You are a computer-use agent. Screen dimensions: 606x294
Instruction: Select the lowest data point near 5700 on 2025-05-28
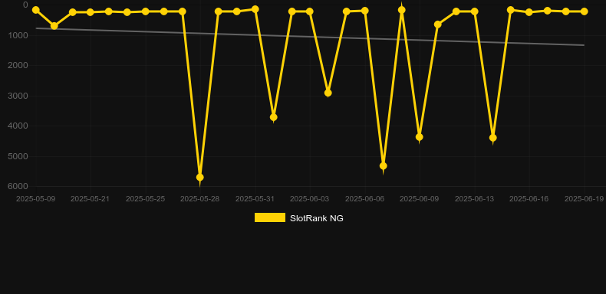[199, 177]
